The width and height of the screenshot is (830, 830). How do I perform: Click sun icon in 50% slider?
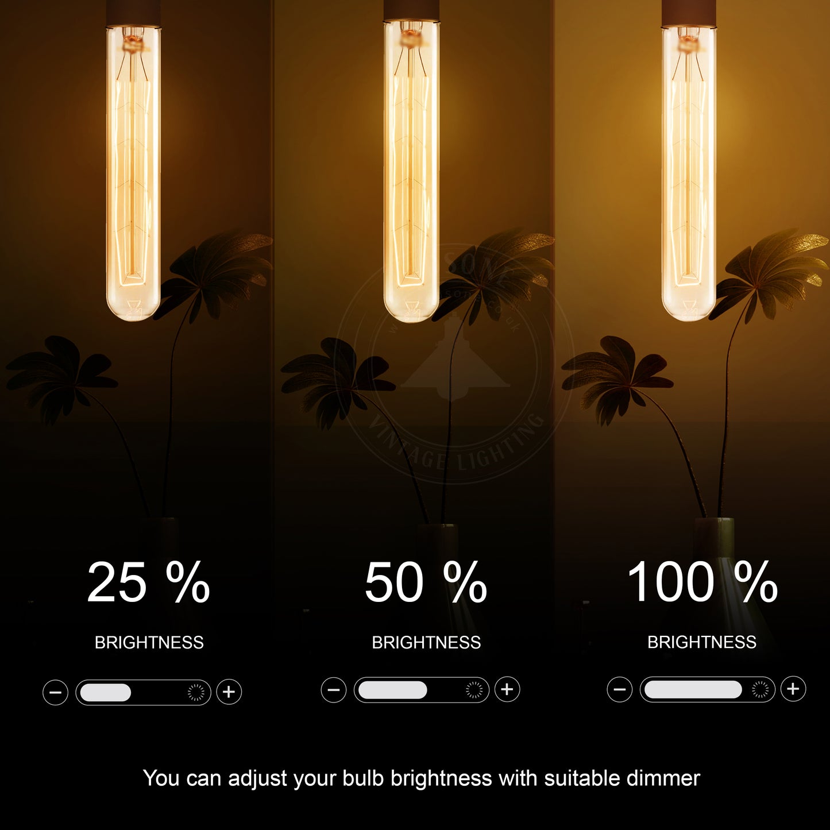click(x=474, y=690)
